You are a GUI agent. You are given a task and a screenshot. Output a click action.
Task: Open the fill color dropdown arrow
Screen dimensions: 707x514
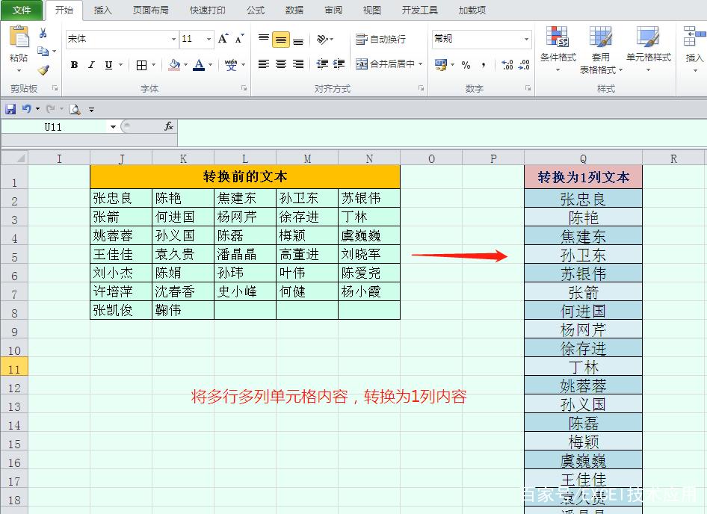[185, 65]
